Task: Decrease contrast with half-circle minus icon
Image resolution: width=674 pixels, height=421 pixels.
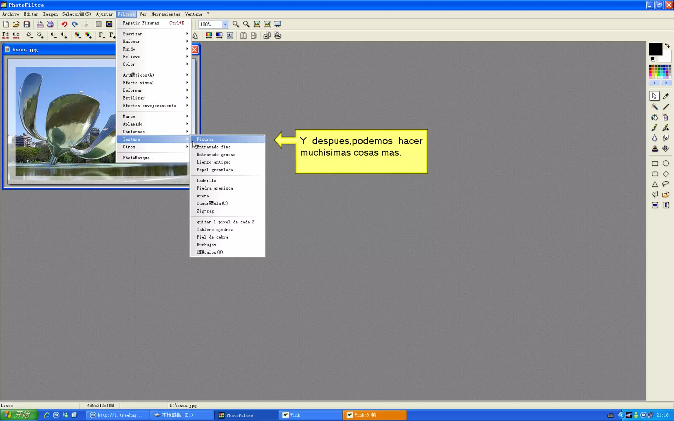Action: pos(54,35)
